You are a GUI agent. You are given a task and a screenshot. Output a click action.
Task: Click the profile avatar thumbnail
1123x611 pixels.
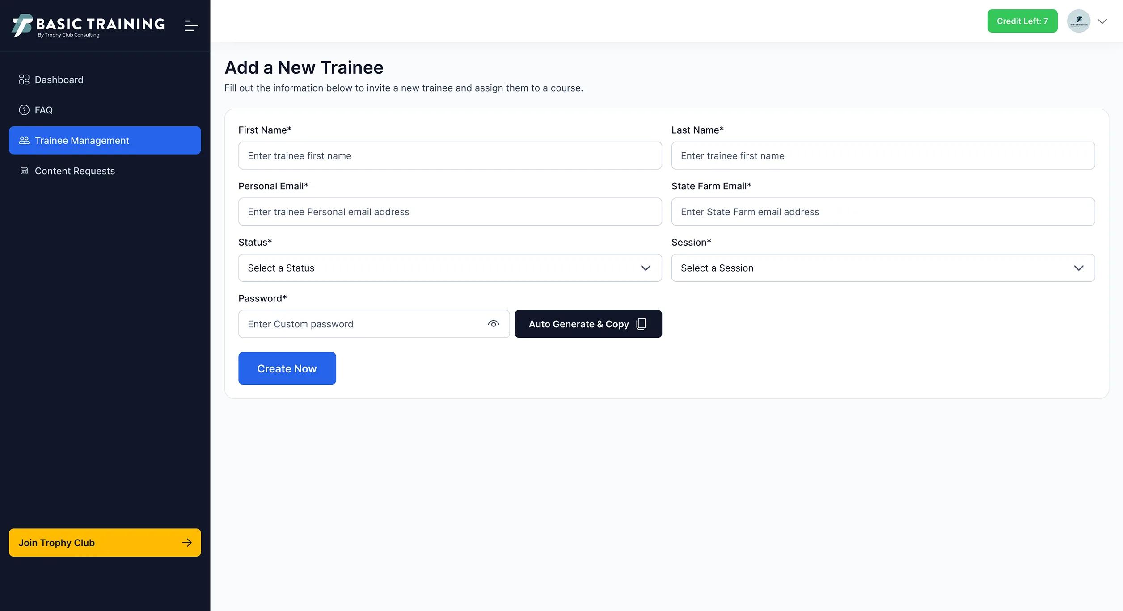point(1079,21)
